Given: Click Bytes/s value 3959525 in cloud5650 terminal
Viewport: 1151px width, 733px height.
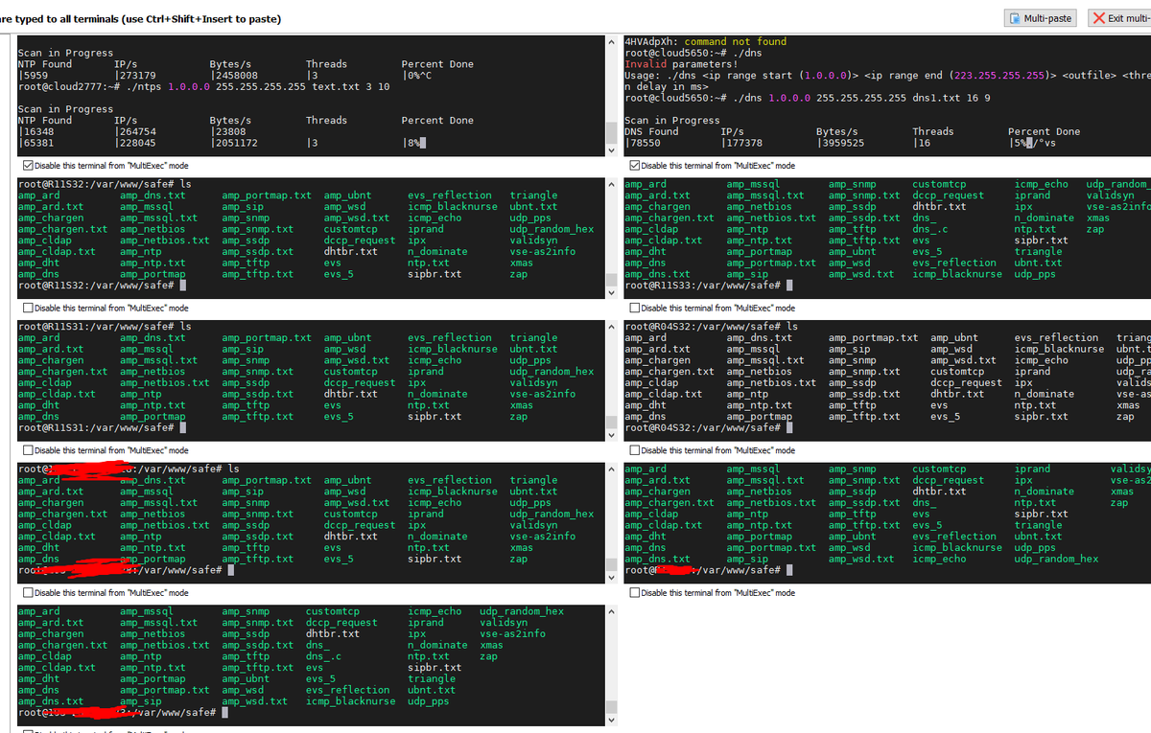Looking at the screenshot, I should 842,143.
